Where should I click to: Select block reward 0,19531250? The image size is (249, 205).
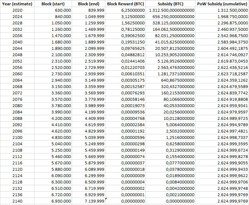126,42
